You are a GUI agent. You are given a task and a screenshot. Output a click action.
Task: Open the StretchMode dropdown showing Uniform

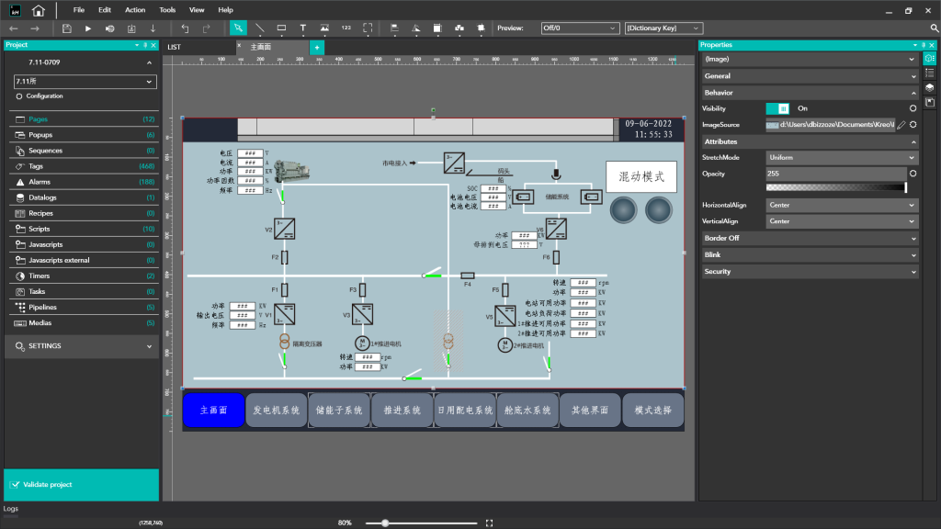pos(840,156)
